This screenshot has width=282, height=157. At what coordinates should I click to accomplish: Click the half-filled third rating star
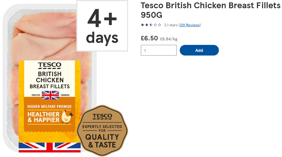[x=151, y=25]
